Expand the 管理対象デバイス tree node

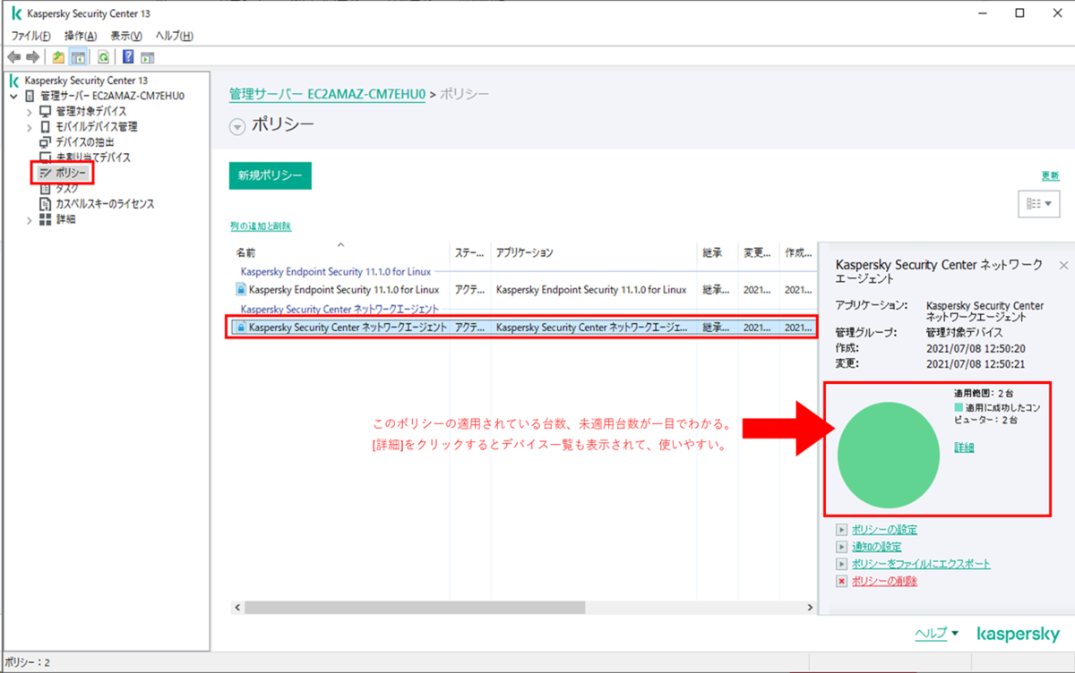point(29,111)
